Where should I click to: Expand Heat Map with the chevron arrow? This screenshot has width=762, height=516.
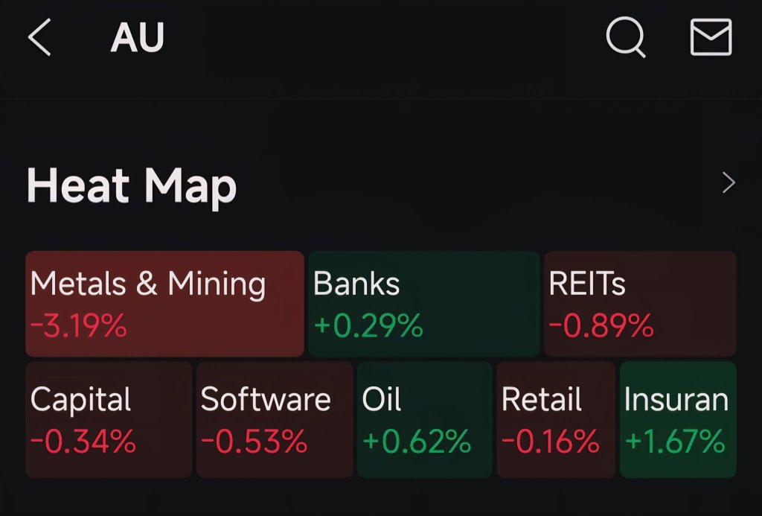[x=729, y=183]
